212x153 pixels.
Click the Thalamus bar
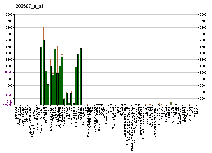click(67, 98)
